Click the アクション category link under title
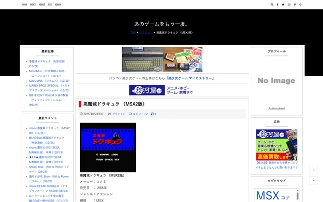323x202 pixels. click(119, 114)
